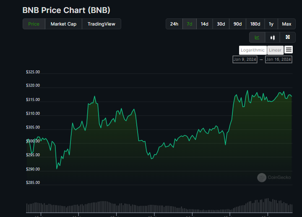The width and height of the screenshot is (302, 217).
Task: Select the Price tab
Action: point(34,24)
